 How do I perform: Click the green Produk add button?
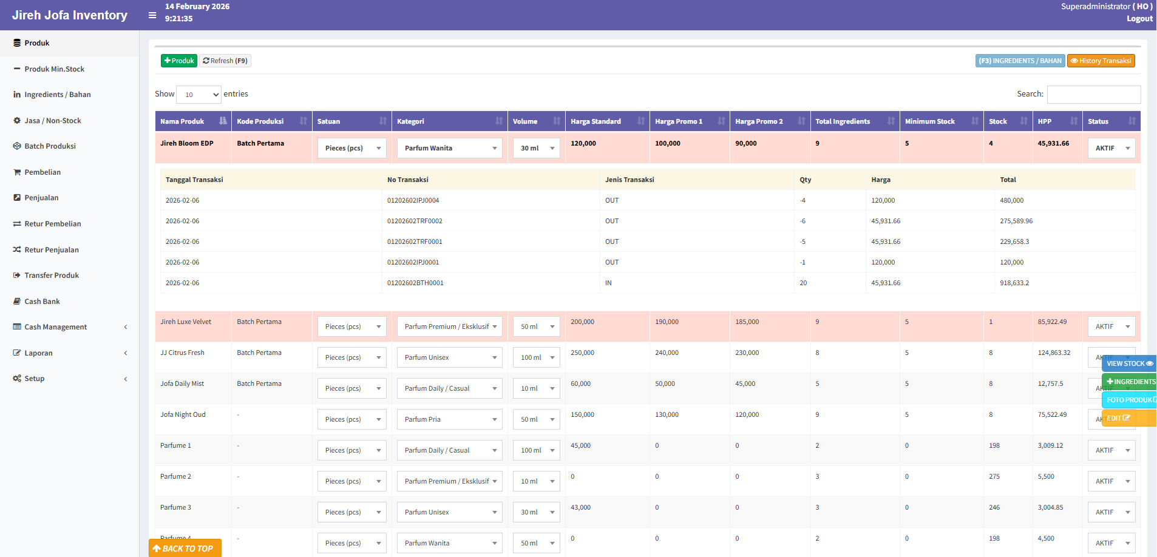[178, 61]
